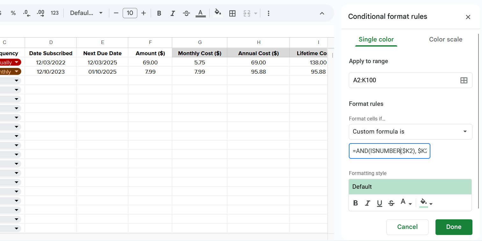This screenshot has width=482, height=241.
Task: Toggle bold in formatting style
Action: 356,203
